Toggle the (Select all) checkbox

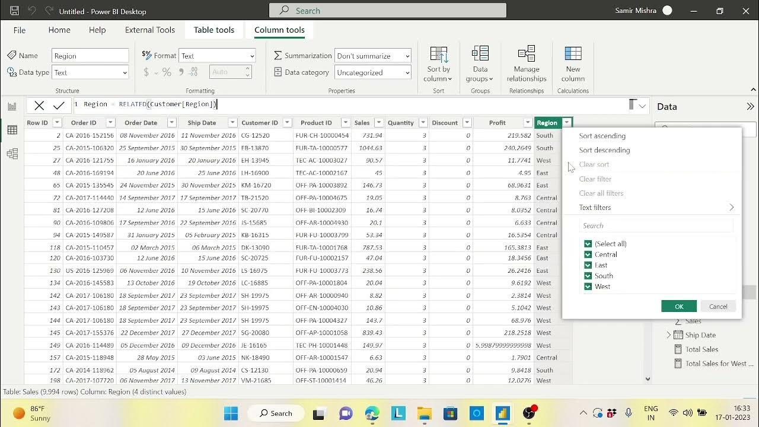[x=588, y=244]
